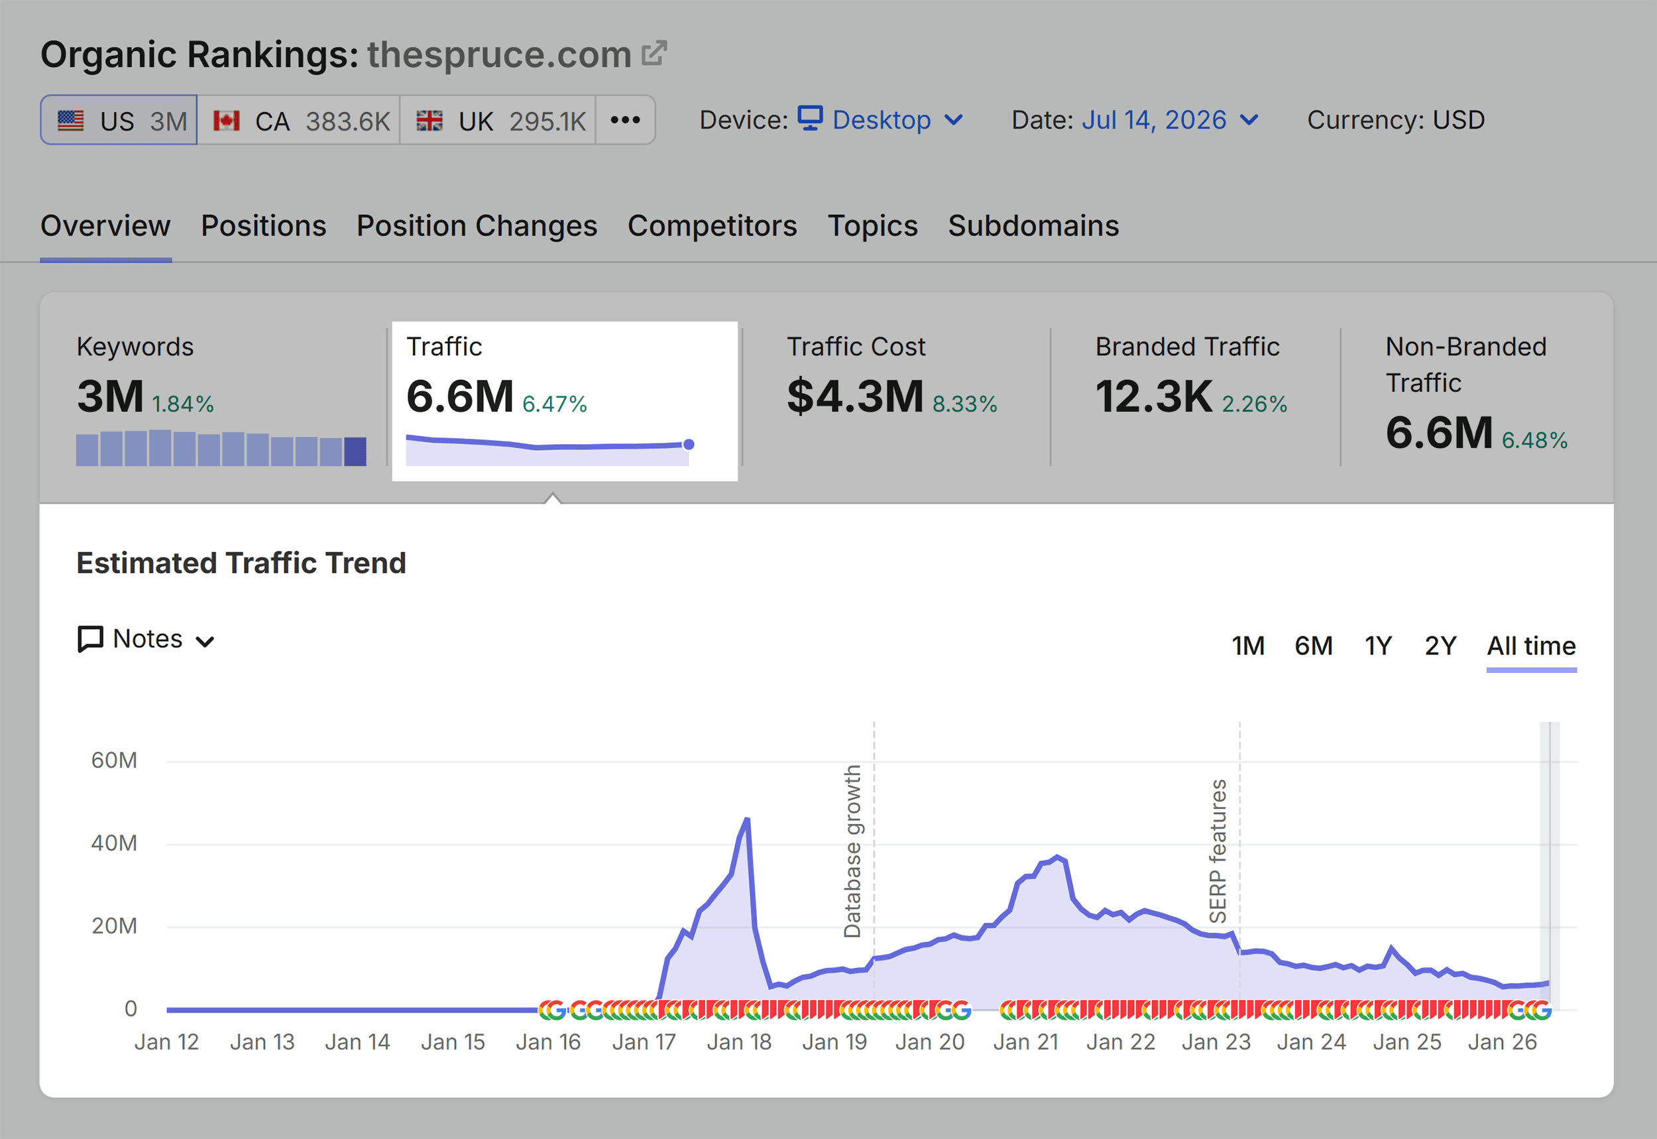Open the Positions tab
Screen dimensions: 1657x1139
[263, 226]
